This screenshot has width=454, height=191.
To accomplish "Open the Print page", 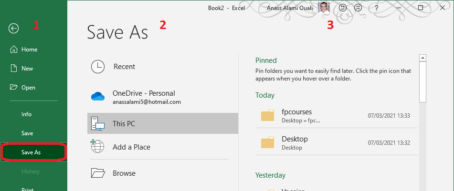I will 33,189.
